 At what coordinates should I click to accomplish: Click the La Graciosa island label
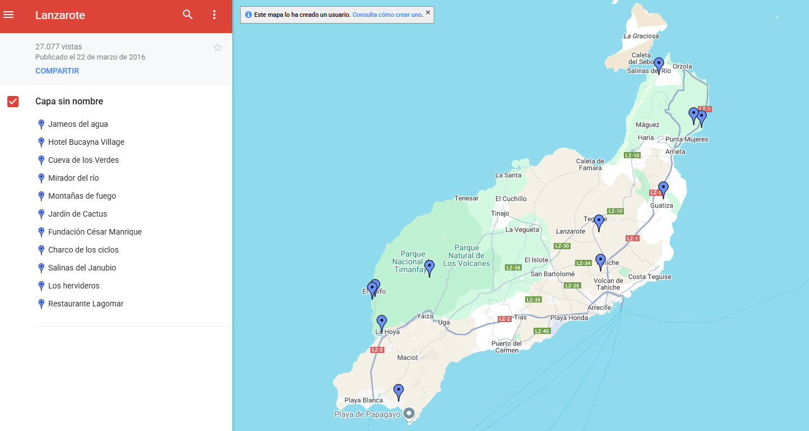pyautogui.click(x=641, y=36)
